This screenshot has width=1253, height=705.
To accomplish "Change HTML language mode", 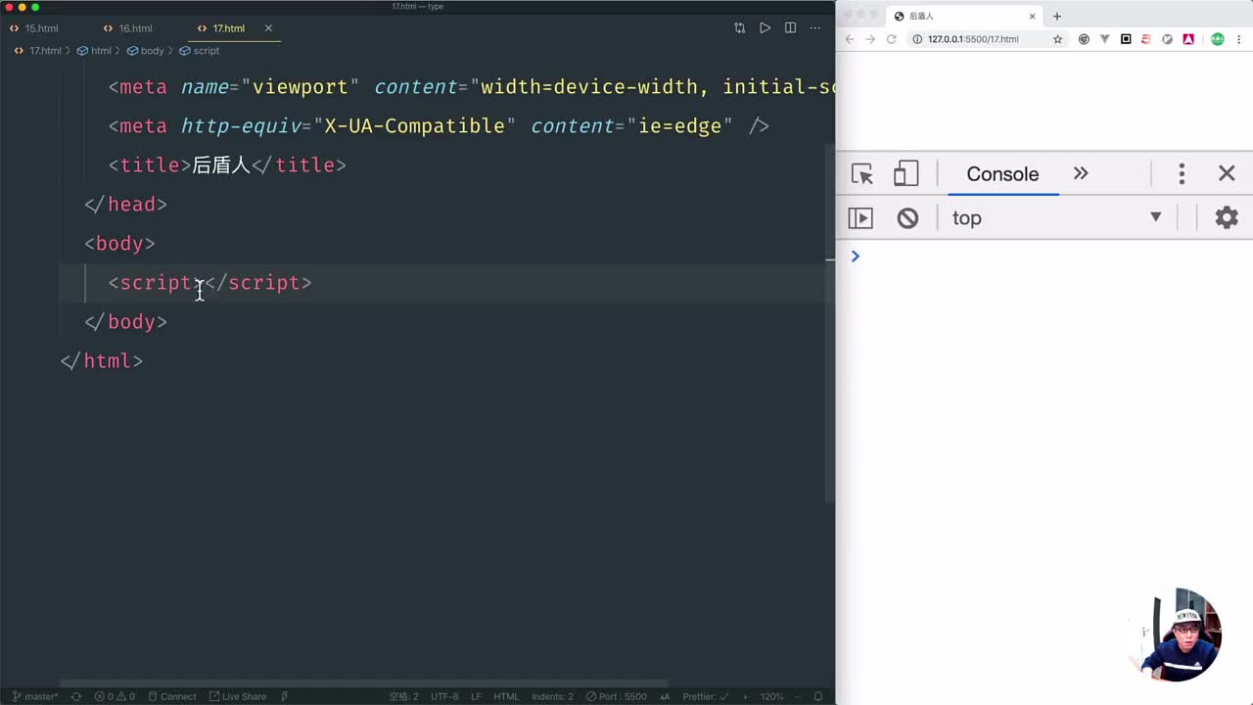I will 506,697.
